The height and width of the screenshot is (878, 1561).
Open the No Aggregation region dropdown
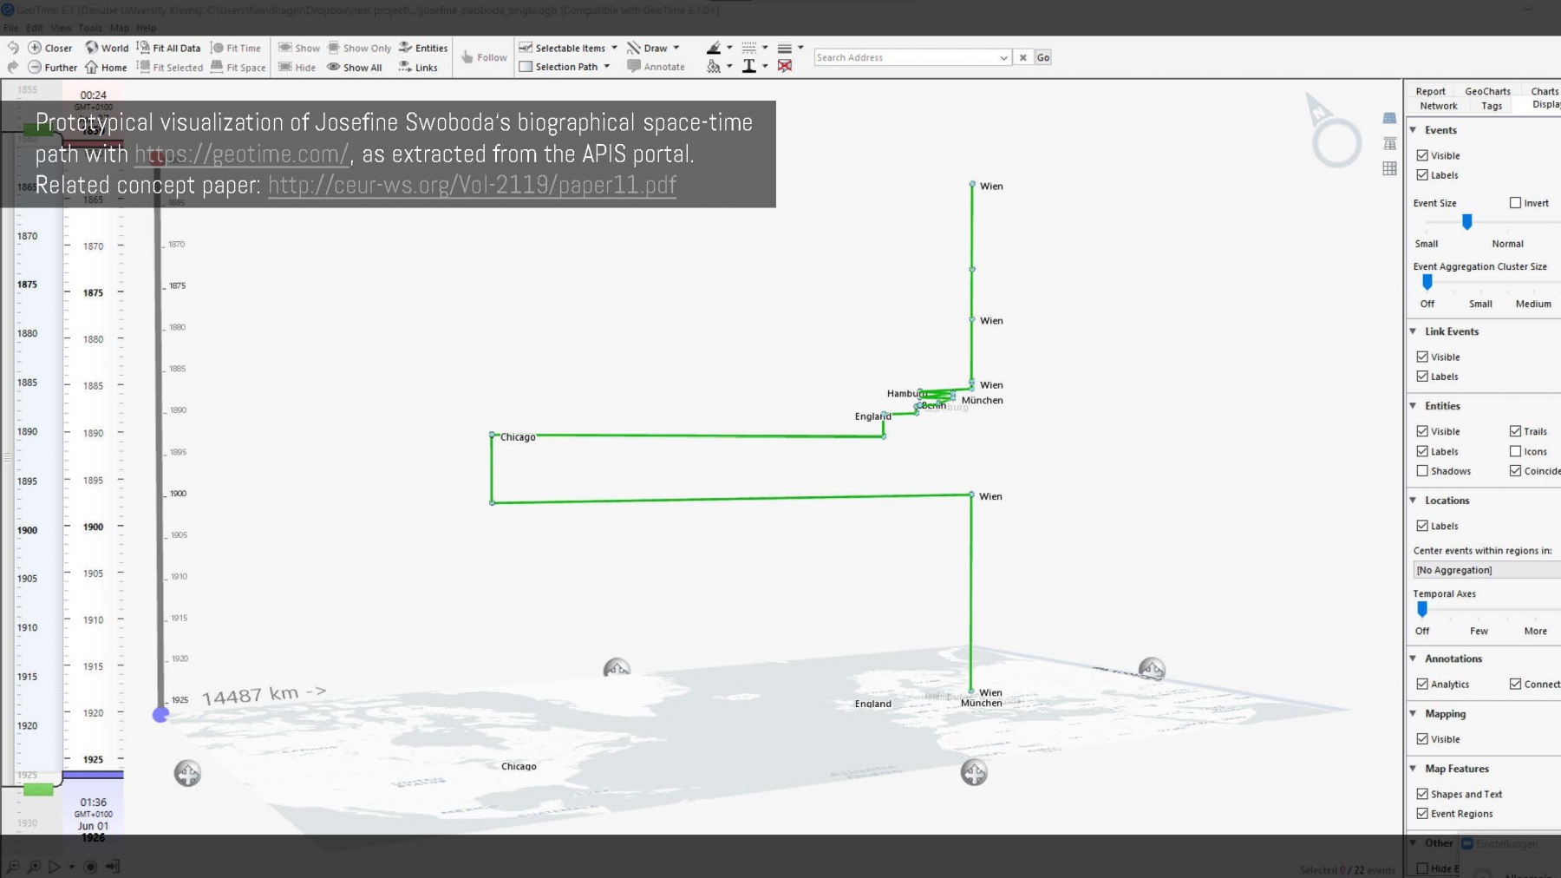pyautogui.click(x=1486, y=570)
